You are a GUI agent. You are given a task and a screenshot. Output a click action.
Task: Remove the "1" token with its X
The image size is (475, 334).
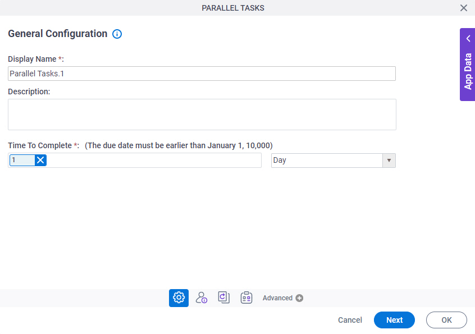[40, 160]
